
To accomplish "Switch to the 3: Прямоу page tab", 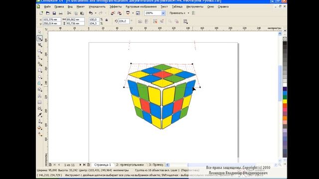I will pyautogui.click(x=156, y=165).
